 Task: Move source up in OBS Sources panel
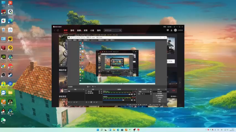[x=94, y=102]
